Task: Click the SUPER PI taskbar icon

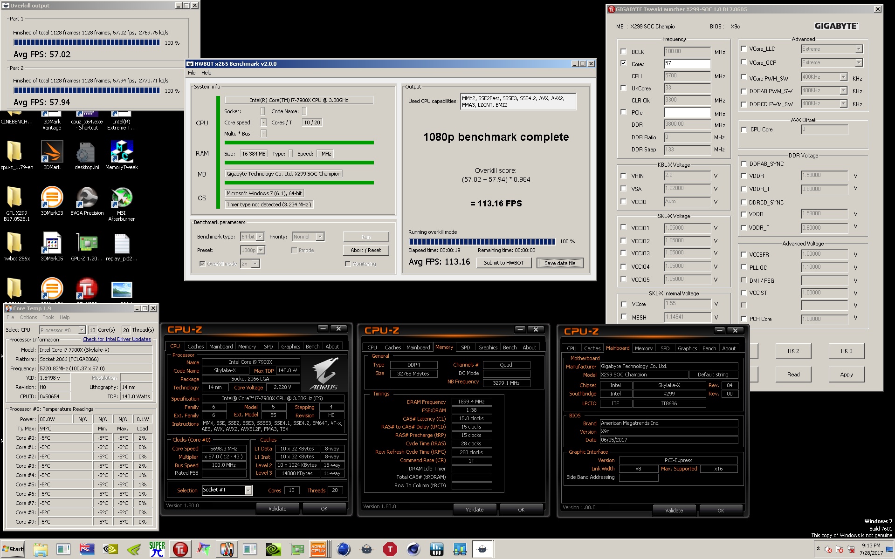Action: [157, 550]
